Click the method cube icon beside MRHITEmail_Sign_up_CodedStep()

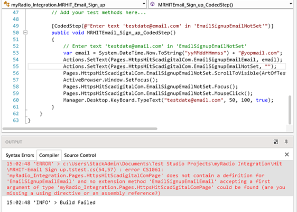153,4
